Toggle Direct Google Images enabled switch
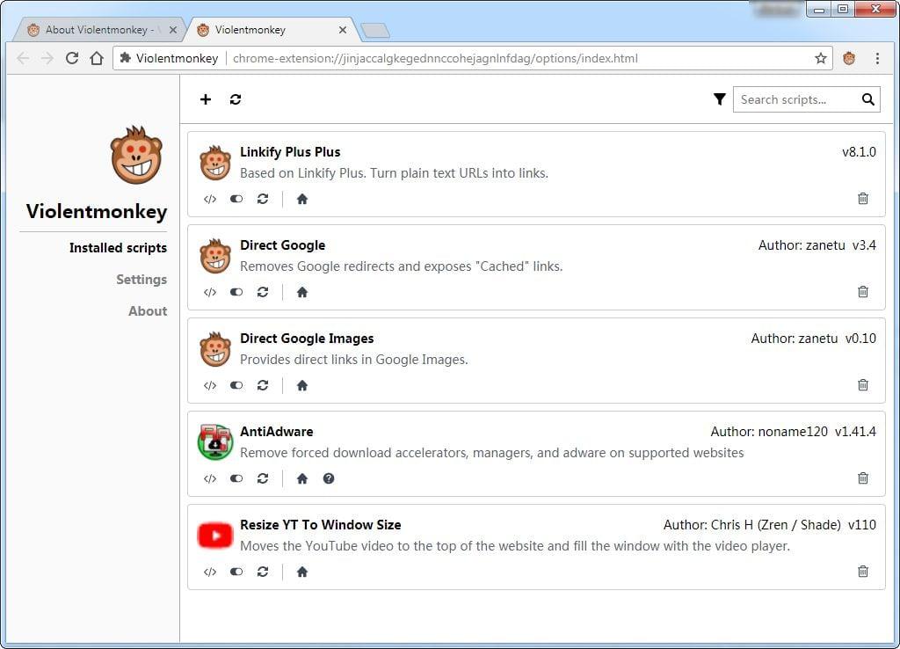This screenshot has width=900, height=649. 236,385
